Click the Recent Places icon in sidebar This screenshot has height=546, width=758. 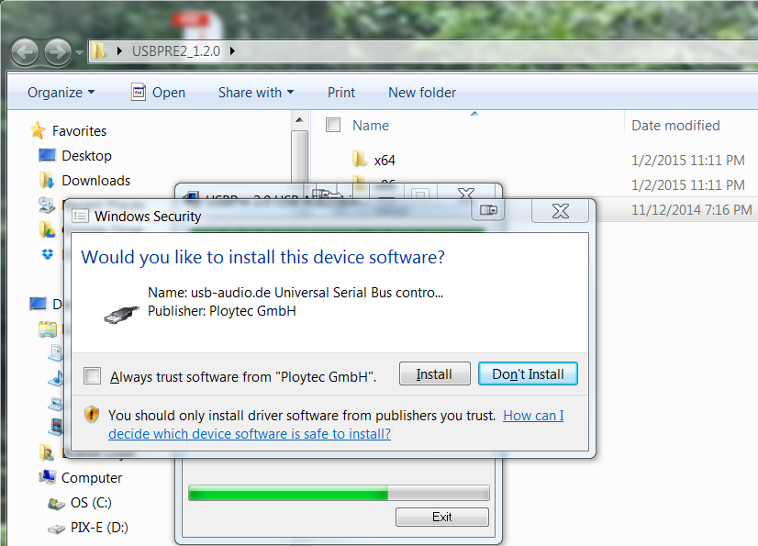point(47,205)
